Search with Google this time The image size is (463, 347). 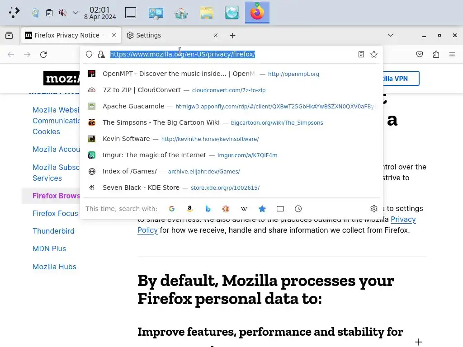[x=172, y=209]
